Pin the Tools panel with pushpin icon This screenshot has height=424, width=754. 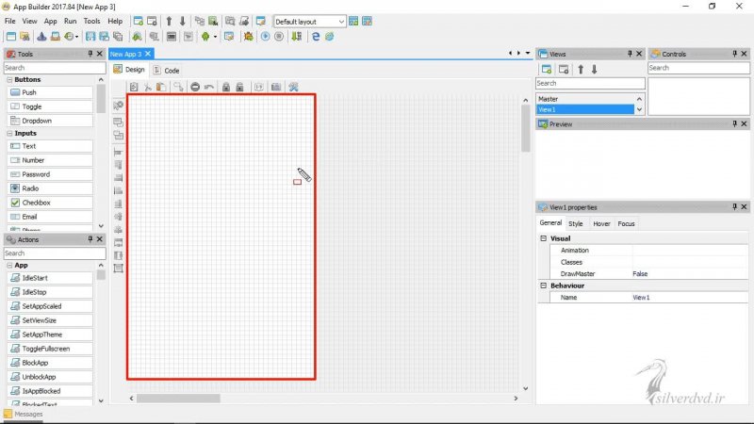click(x=90, y=55)
